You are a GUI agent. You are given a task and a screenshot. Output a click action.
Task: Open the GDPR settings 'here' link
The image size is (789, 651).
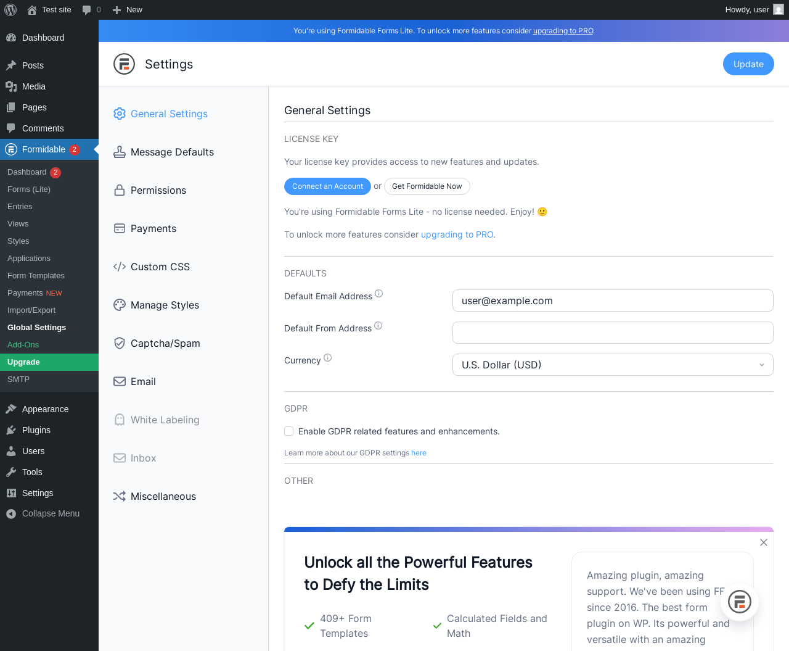pyautogui.click(x=419, y=453)
